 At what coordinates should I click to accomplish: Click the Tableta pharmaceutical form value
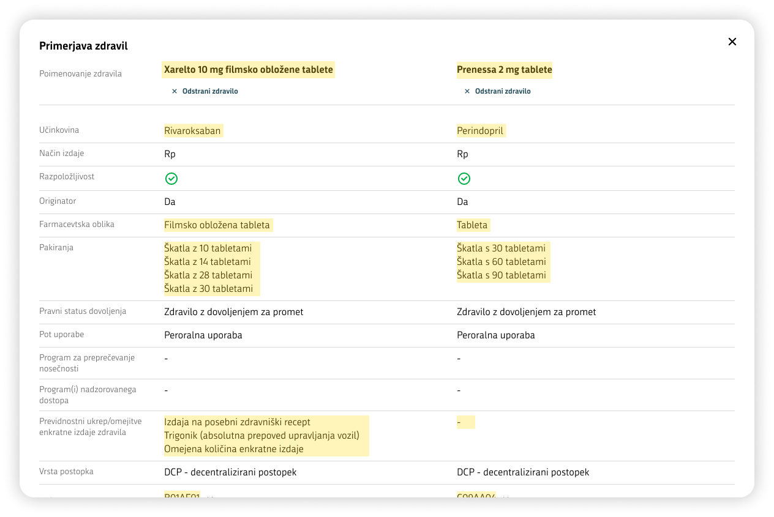coord(472,225)
